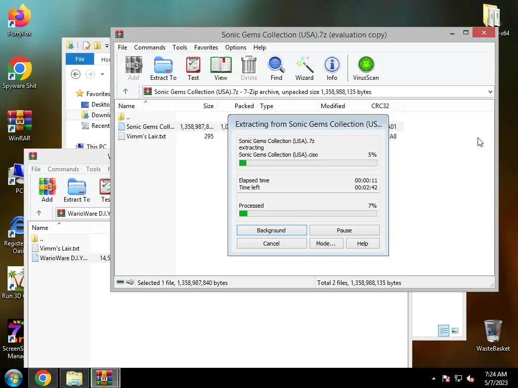
Task: Show hidden system tray icons
Action: coord(434,378)
